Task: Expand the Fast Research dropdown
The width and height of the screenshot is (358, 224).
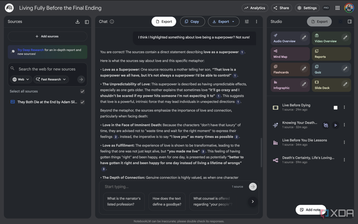Action: click(x=51, y=80)
